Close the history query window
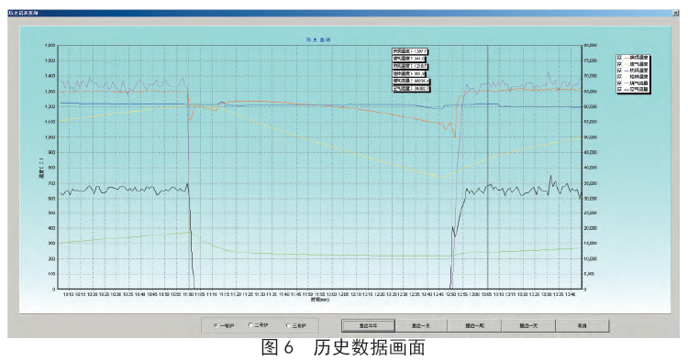This screenshot has height=361, width=688. [675, 13]
